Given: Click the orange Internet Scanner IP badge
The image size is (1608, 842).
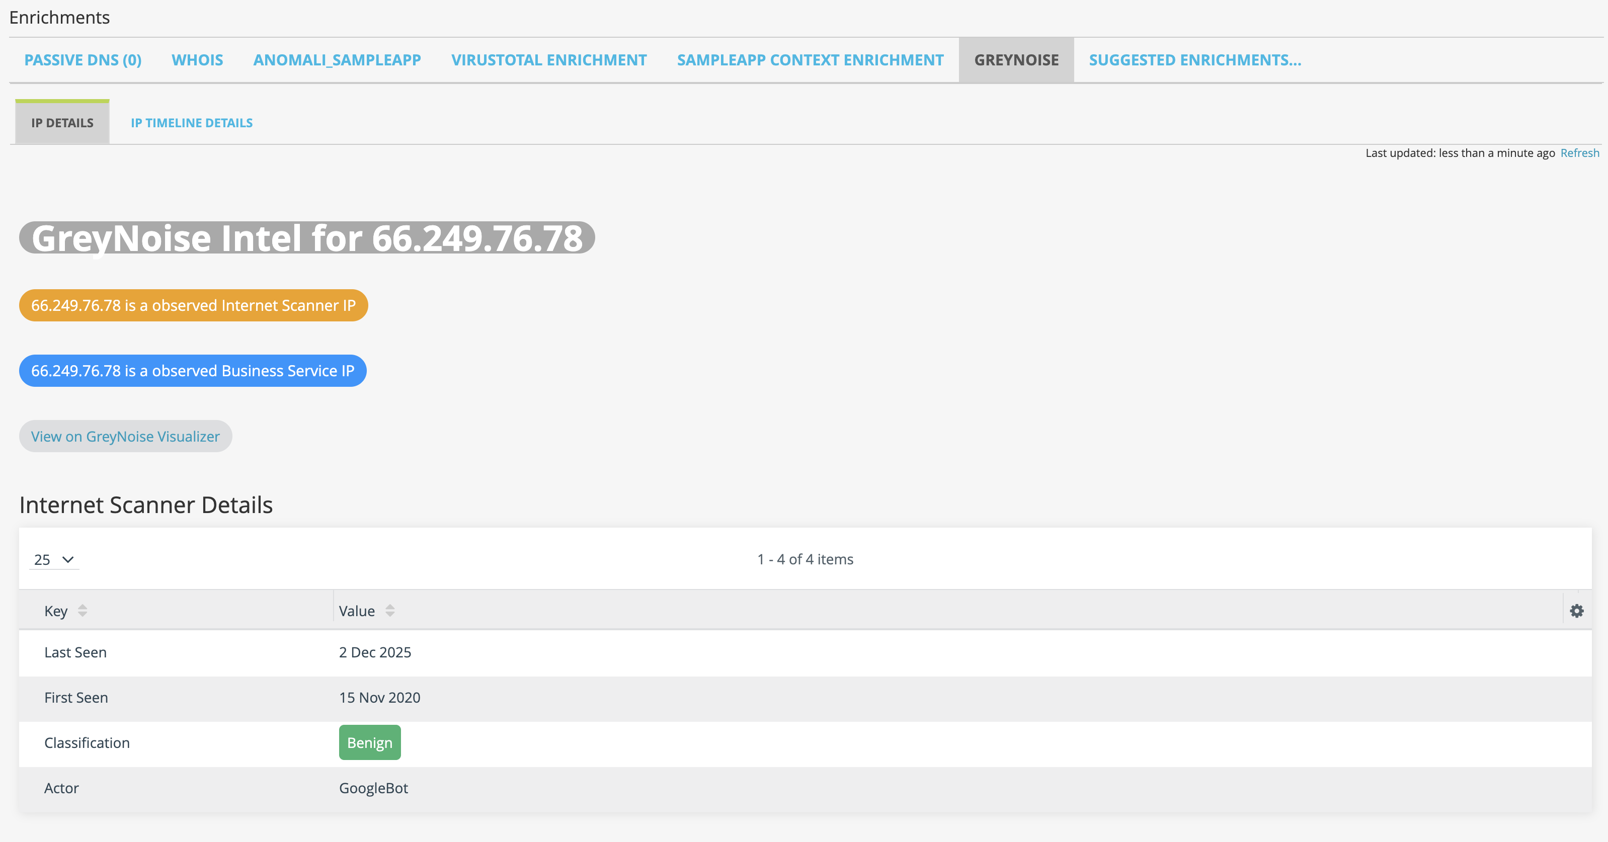Looking at the screenshot, I should click(193, 305).
